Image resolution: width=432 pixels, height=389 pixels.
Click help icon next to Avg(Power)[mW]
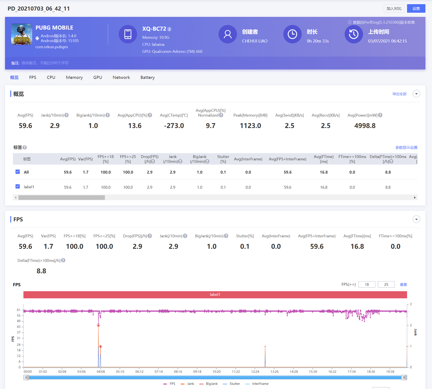380,115
